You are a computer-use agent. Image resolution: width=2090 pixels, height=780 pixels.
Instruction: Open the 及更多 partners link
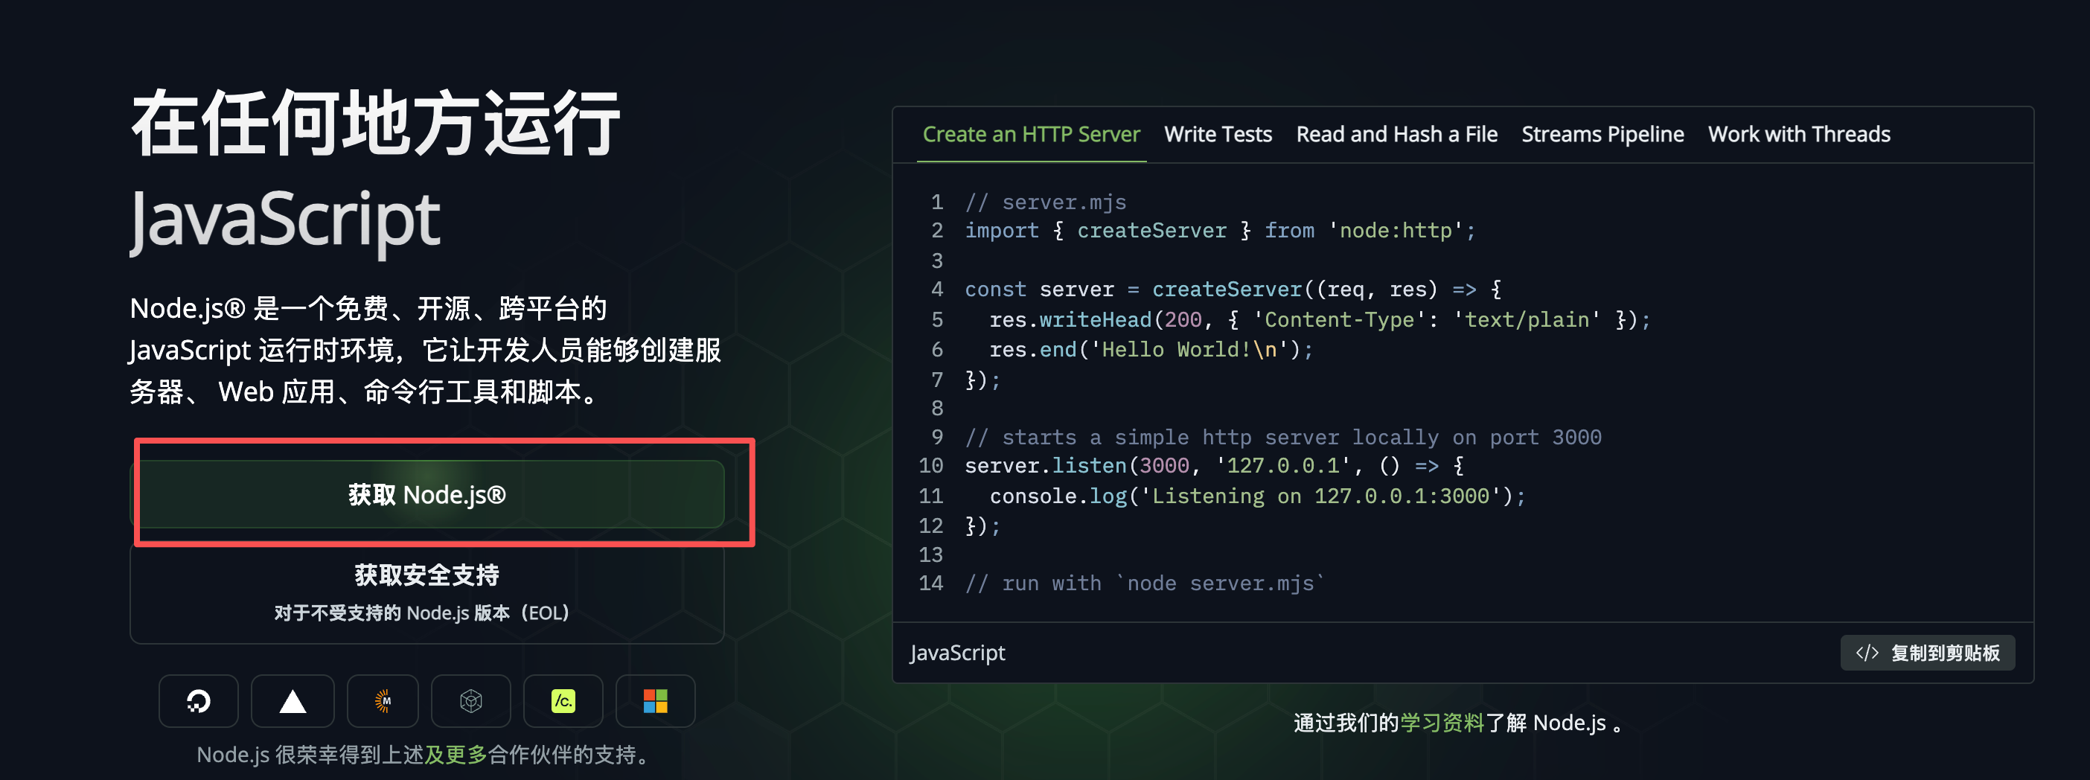click(456, 755)
